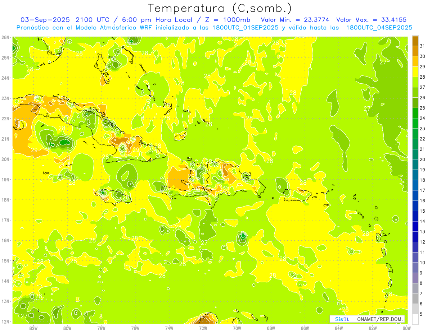Click the legend value 25

pos(423,108)
